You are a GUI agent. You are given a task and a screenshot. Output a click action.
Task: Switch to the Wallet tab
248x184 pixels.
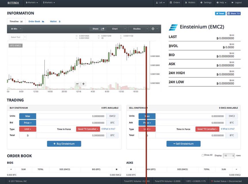55,21
